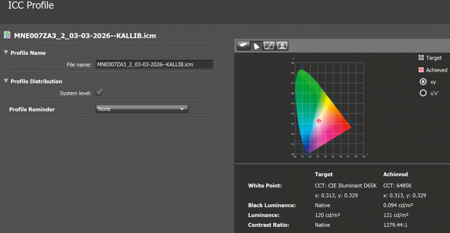Open the Profile Reminder dropdown
Image resolution: width=450 pixels, height=233 pixels.
(x=142, y=109)
